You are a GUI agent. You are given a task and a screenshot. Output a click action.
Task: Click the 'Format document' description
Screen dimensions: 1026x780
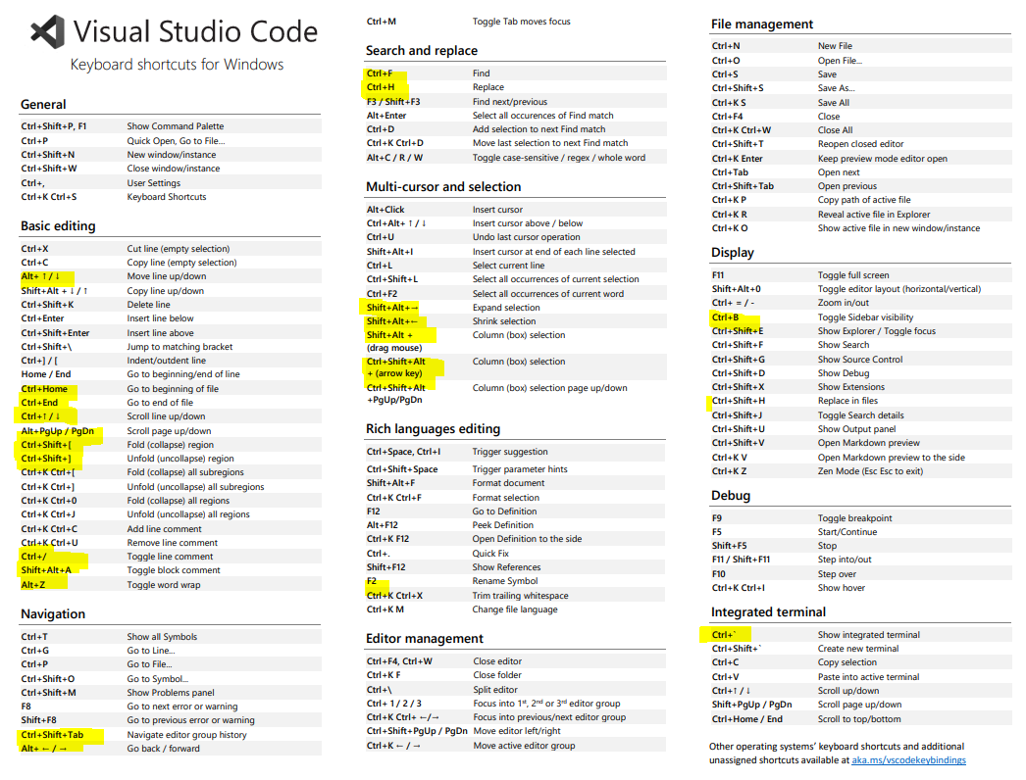(x=508, y=483)
